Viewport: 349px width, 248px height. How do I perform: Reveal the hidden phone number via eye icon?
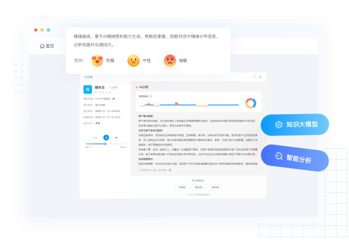[x=114, y=99]
